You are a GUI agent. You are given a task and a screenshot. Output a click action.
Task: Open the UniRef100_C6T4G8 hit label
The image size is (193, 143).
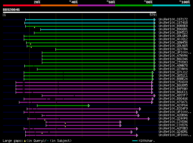click(x=173, y=23)
